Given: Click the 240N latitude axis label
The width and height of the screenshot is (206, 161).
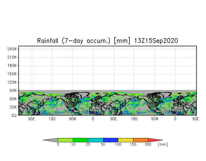Looking at the screenshot, I should click(12, 49).
